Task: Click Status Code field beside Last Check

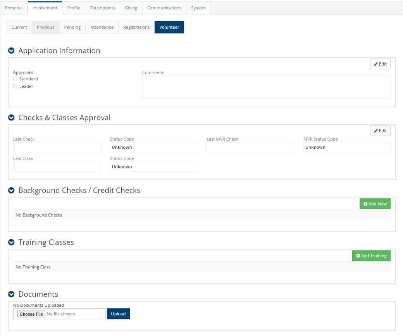Action: 153,147
